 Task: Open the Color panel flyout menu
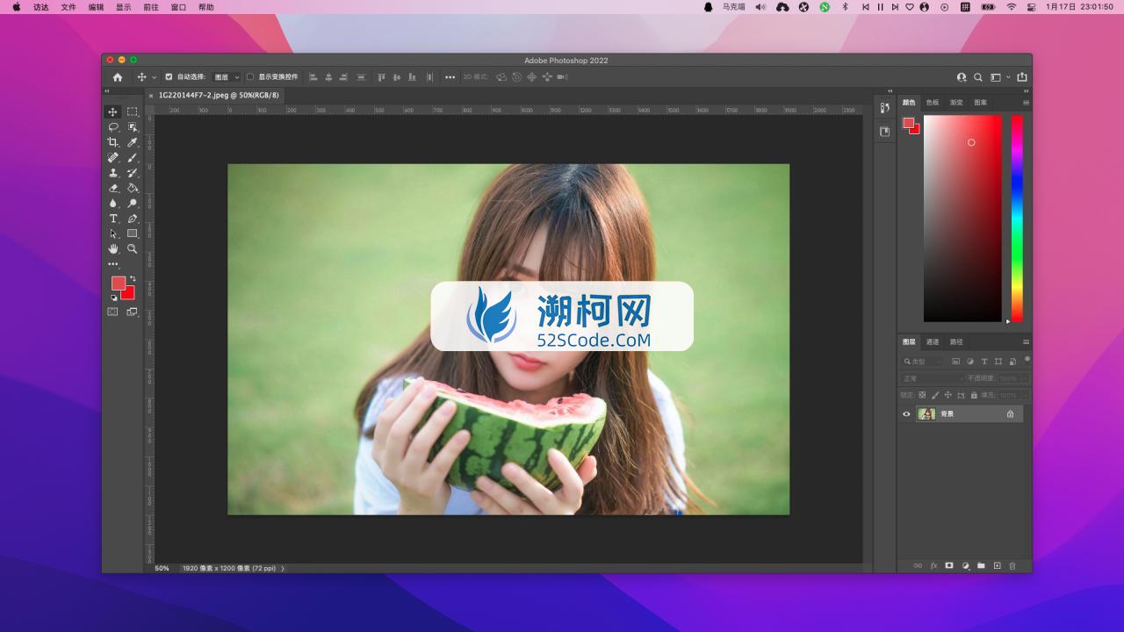coord(1026,103)
